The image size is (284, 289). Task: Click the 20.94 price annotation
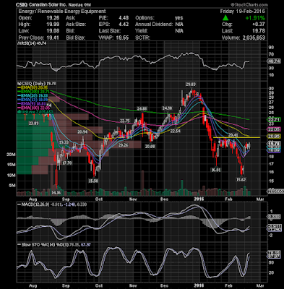tap(82, 131)
